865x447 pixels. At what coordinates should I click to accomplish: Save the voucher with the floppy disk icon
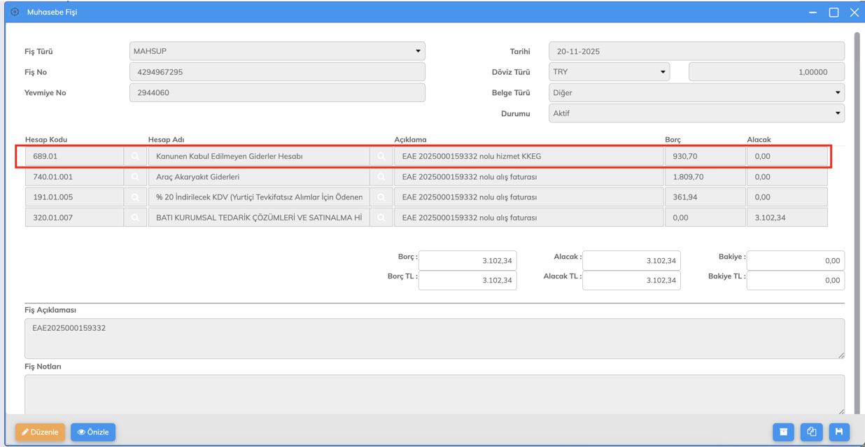(x=839, y=432)
